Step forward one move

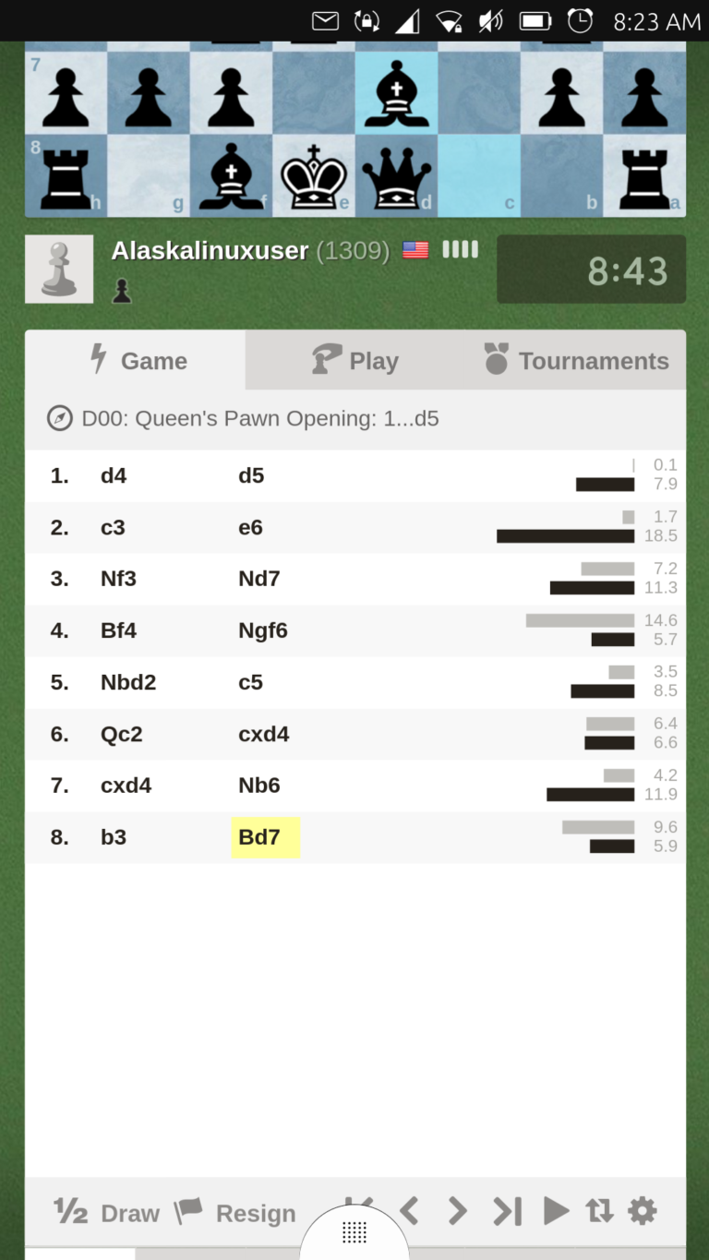(x=457, y=1210)
